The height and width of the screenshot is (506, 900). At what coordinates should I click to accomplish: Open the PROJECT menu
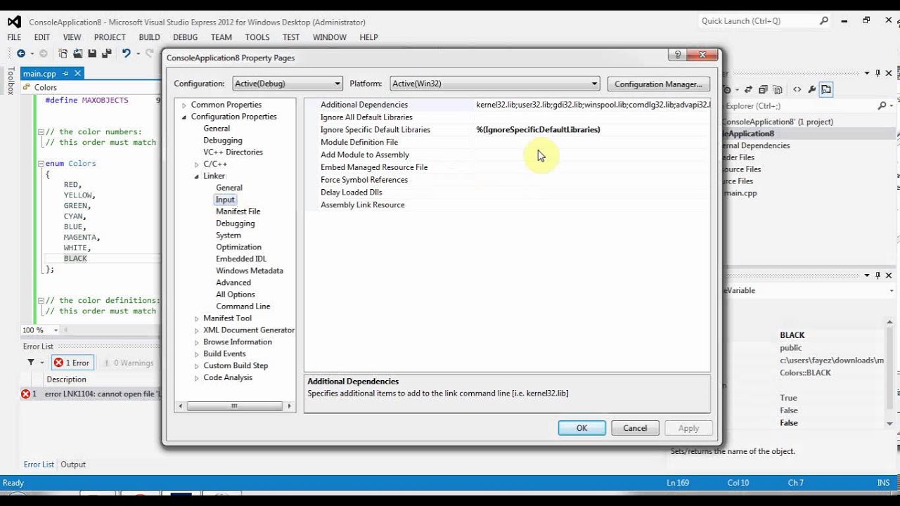[x=110, y=37]
